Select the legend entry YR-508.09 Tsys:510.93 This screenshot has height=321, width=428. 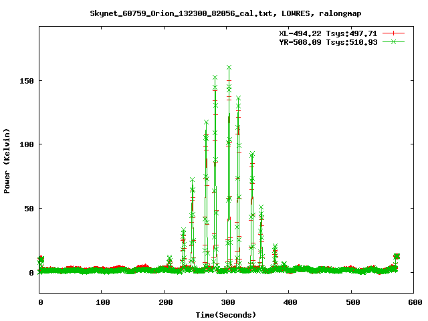click(x=328, y=42)
